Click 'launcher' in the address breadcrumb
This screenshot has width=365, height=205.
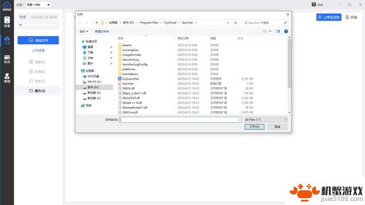(x=188, y=23)
